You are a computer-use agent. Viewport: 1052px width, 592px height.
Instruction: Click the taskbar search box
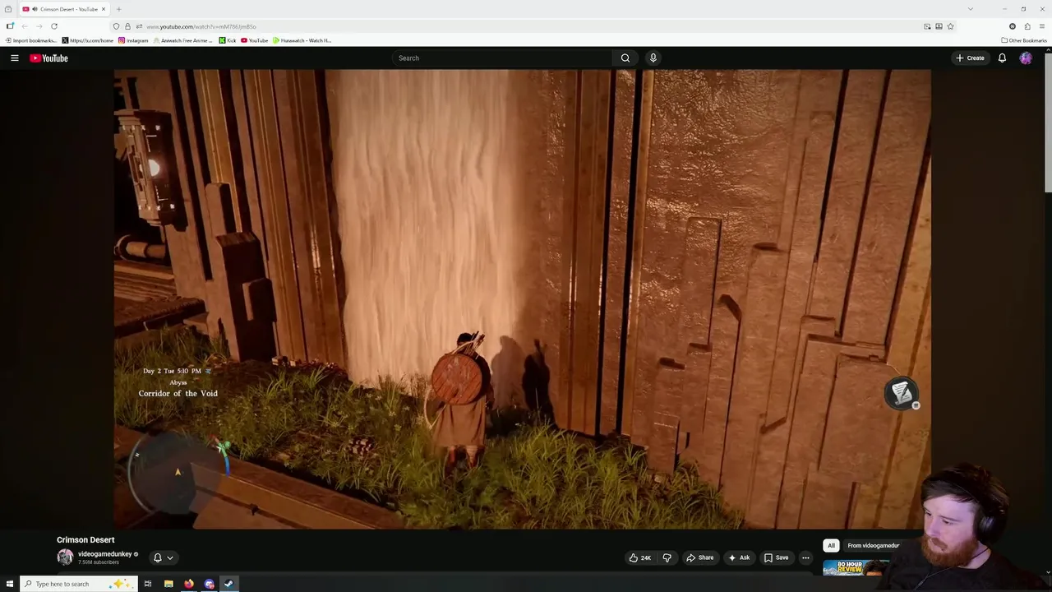coord(78,584)
